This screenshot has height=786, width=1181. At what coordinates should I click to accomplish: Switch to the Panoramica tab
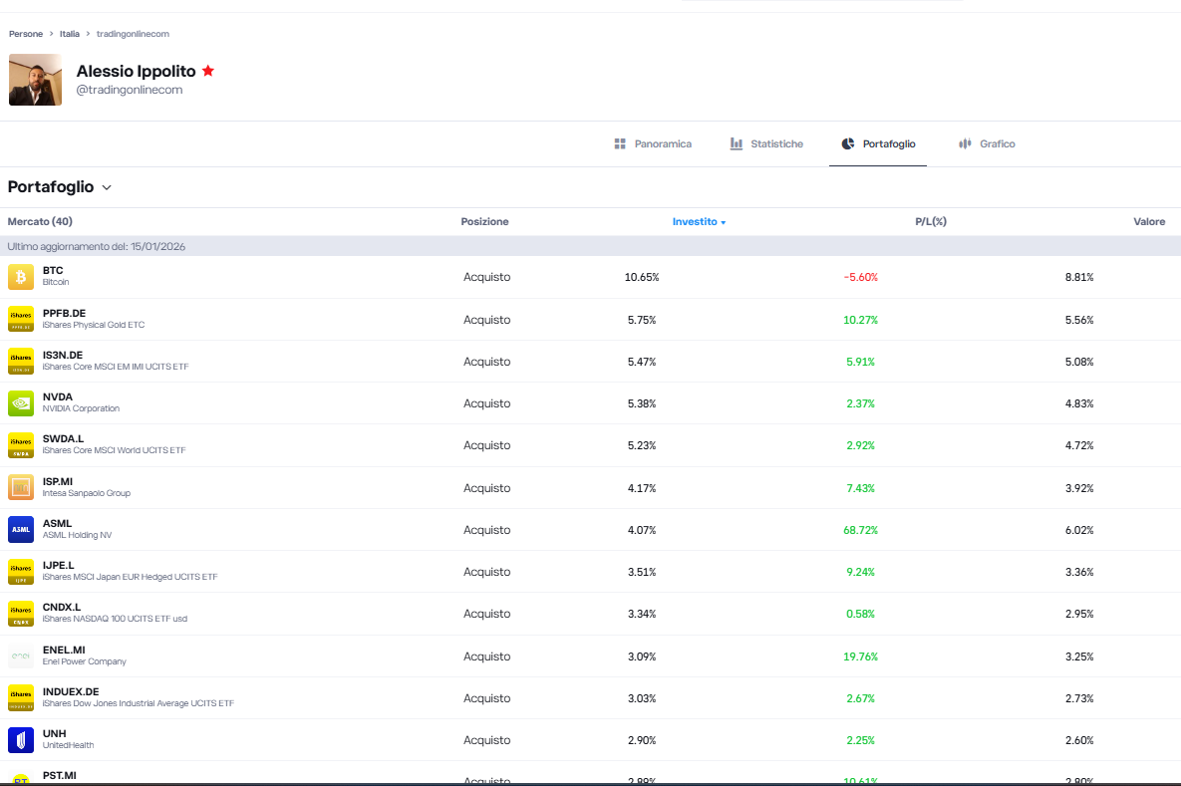pyautogui.click(x=653, y=143)
